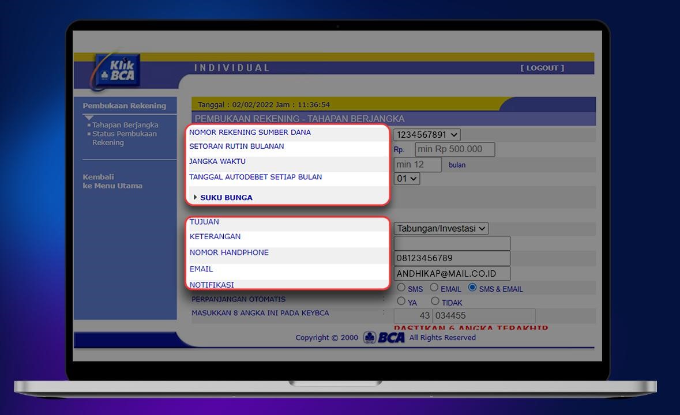Open the autodebet date dropdown
Image resolution: width=680 pixels, height=415 pixels.
pos(407,179)
